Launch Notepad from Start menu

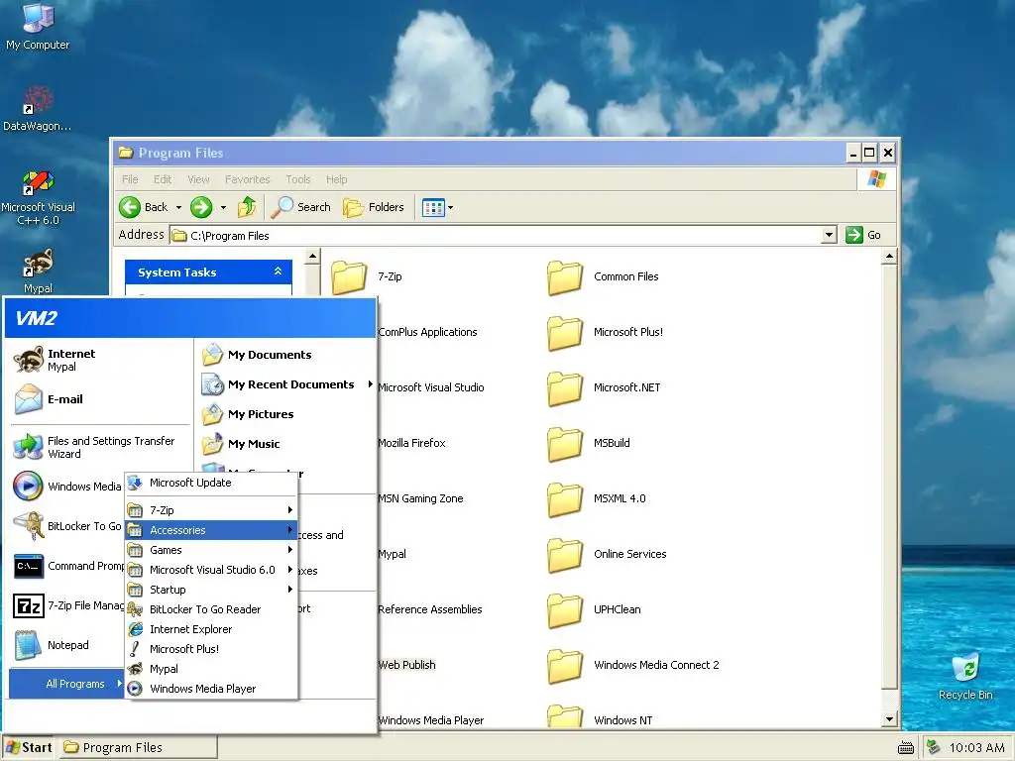tap(67, 645)
